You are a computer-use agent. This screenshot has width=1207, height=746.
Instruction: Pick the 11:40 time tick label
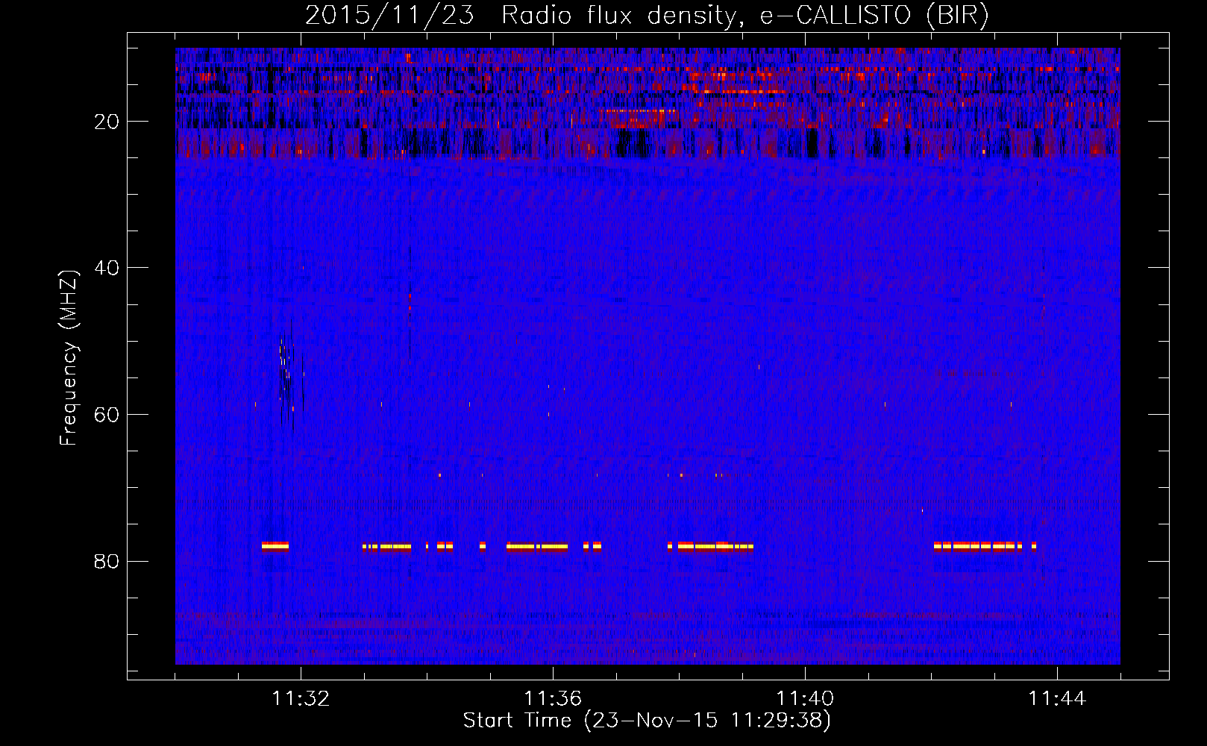pyautogui.click(x=805, y=699)
